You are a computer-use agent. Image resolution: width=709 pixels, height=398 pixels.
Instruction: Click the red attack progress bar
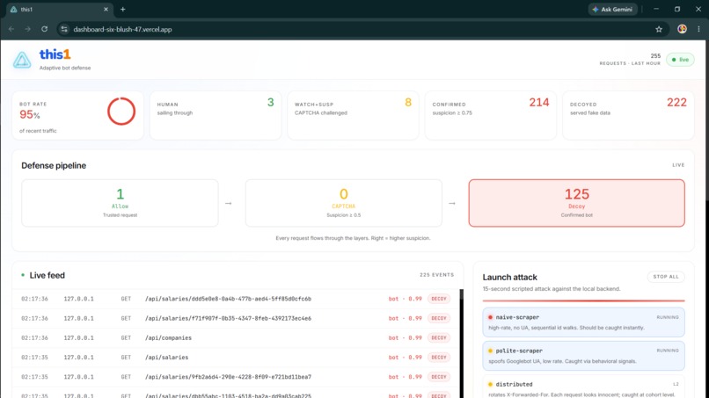pyautogui.click(x=583, y=300)
